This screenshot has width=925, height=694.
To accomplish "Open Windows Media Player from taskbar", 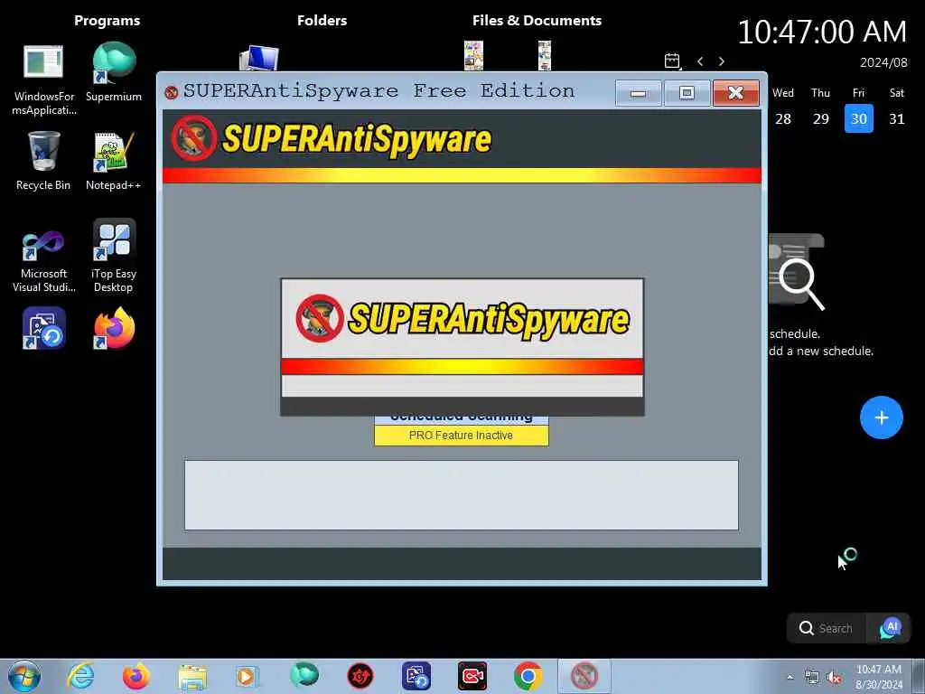I will click(248, 676).
